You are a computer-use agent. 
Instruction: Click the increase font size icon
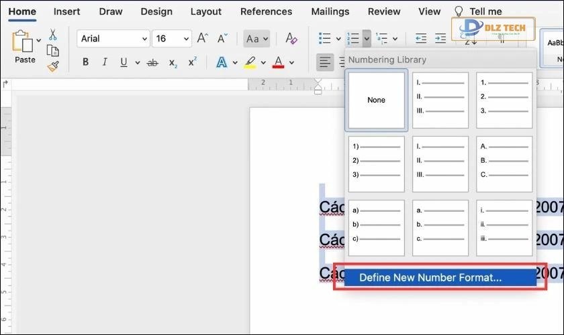click(202, 39)
